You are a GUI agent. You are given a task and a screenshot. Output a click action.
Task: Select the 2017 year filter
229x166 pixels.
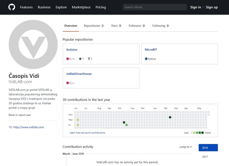click(205, 157)
